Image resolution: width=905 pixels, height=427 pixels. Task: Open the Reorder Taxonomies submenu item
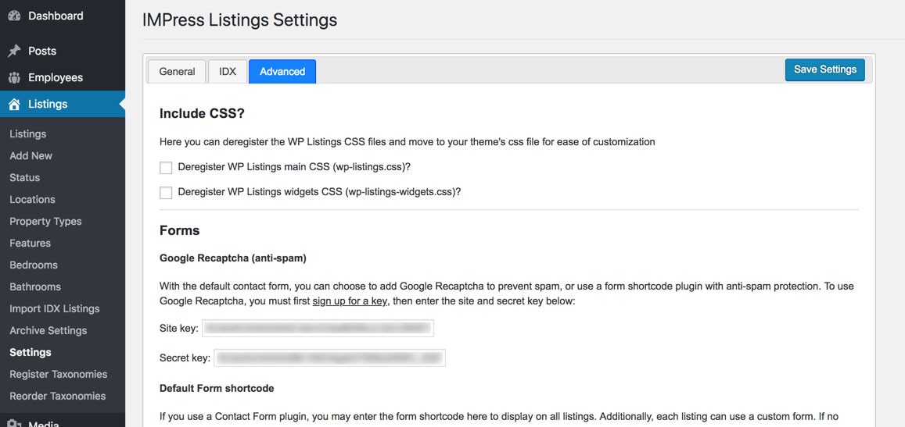click(58, 396)
